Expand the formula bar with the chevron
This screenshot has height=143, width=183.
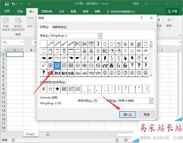180,42
